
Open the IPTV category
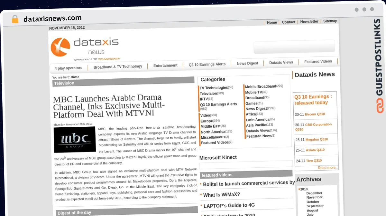point(204,99)
